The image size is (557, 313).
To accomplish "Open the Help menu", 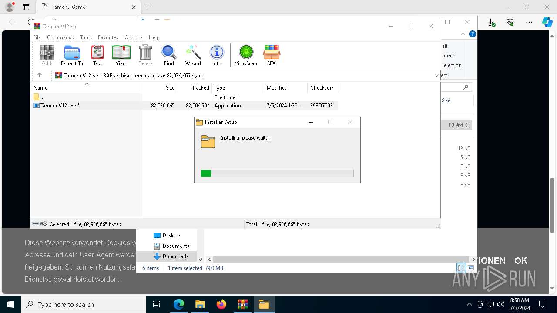I will [154, 37].
